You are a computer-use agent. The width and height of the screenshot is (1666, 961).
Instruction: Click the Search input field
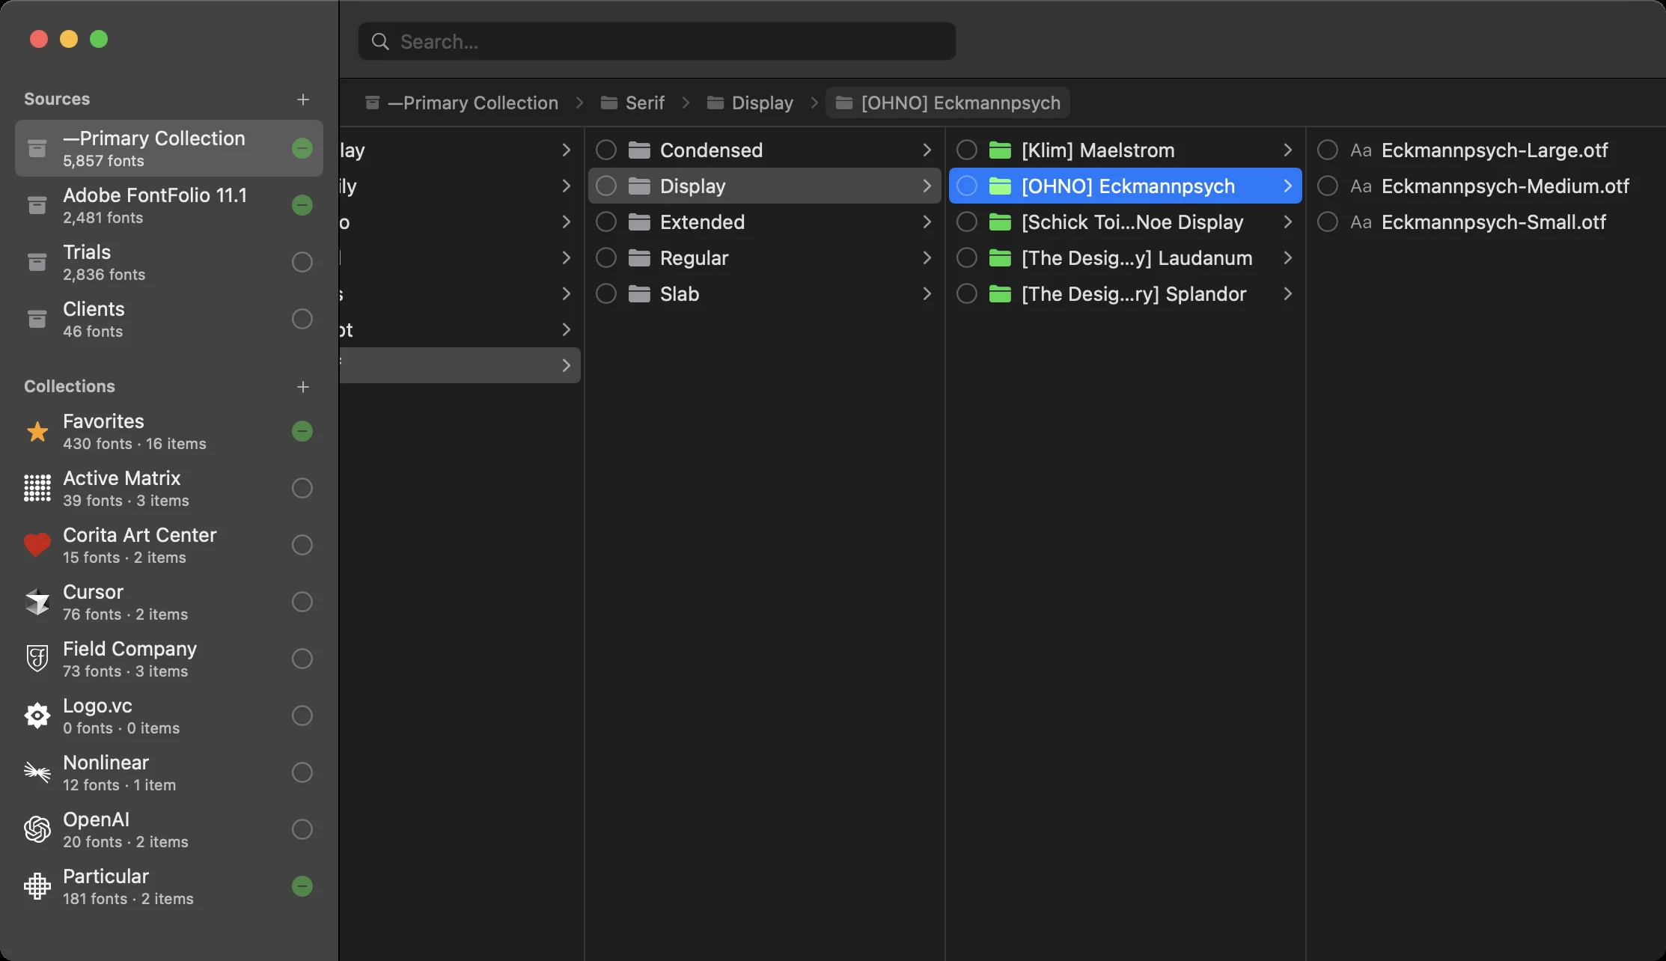click(657, 41)
